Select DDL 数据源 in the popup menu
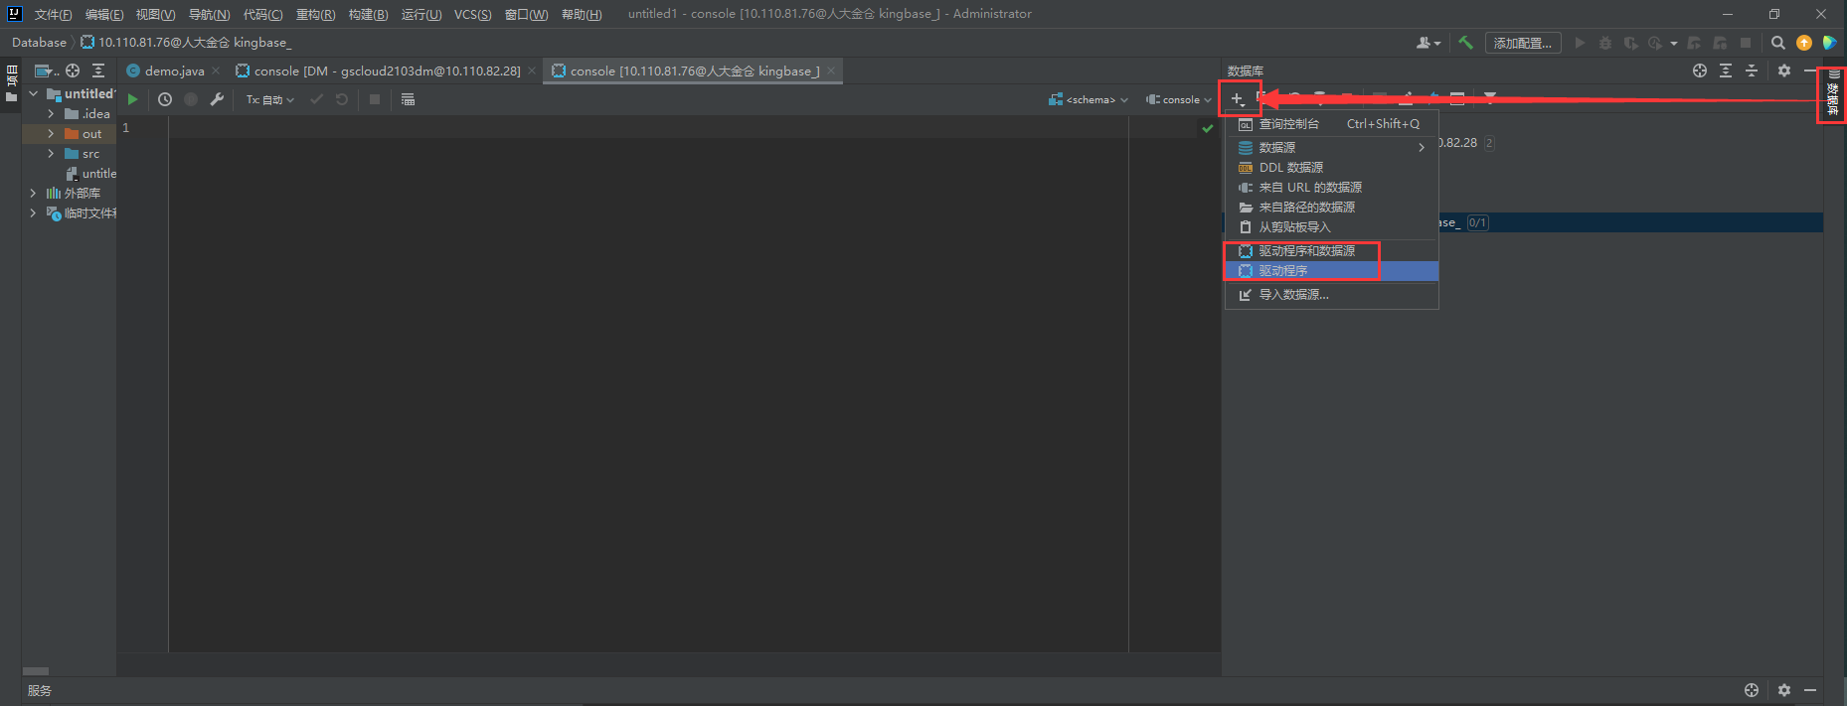This screenshot has height=706, width=1847. pos(1332,167)
